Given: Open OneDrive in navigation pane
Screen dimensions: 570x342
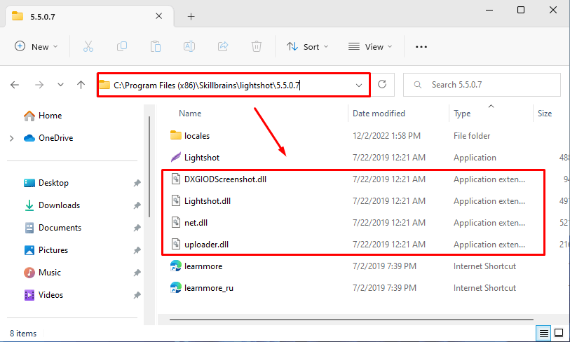Looking at the screenshot, I should point(48,138).
